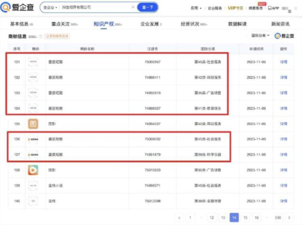
Task: Open the 企业发展 tab
Action: coord(151,24)
